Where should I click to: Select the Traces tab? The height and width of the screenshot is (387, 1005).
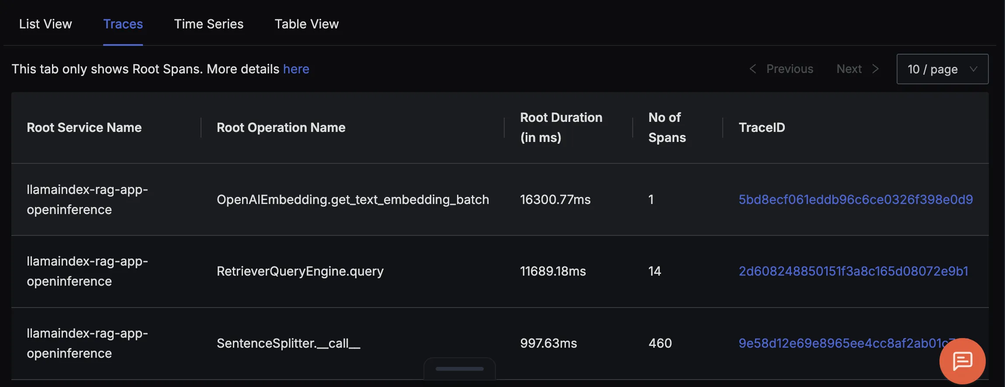123,24
